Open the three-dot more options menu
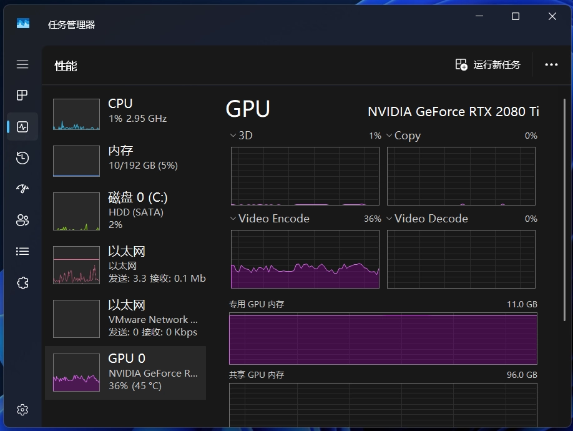 [551, 65]
